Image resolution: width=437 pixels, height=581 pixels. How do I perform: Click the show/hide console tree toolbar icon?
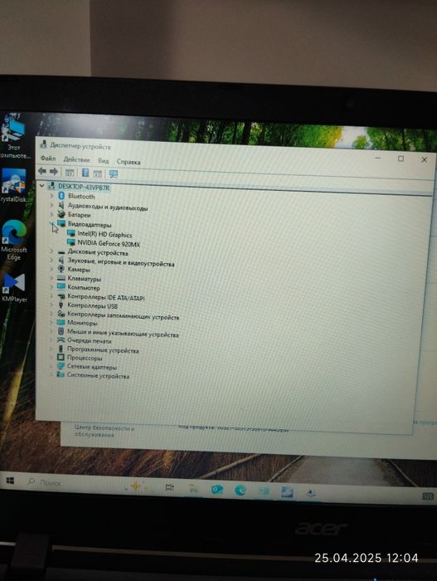[70, 173]
